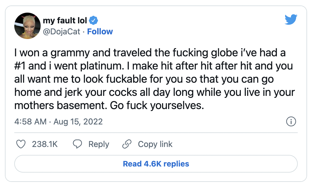The width and height of the screenshot is (312, 189).
Task: Follow the @DojaCat account
Action: pos(100,31)
